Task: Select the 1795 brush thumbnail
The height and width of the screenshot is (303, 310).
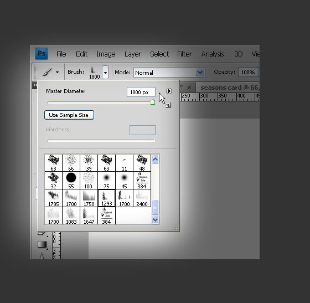Action: click(53, 198)
